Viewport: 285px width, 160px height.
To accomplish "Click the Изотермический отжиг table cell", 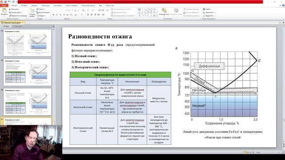I will click(x=83, y=129).
